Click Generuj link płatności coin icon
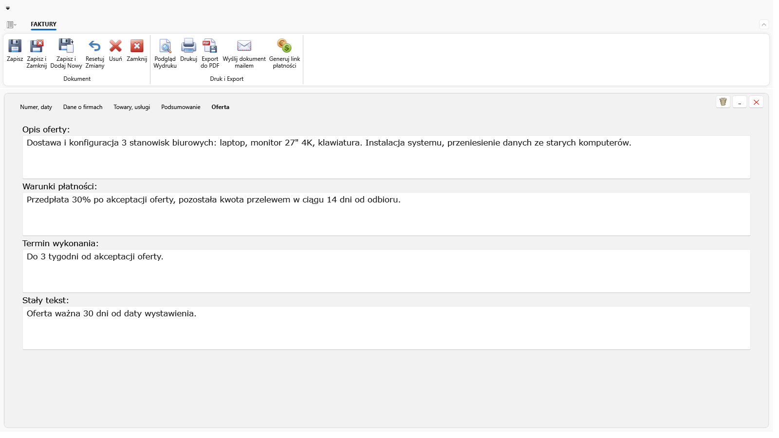 (284, 46)
